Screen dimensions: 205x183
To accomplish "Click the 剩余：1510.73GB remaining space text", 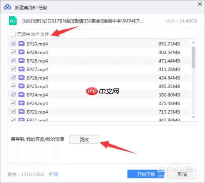I will (x=26, y=174).
